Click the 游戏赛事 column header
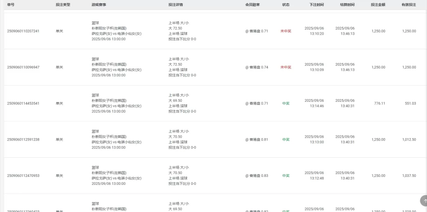 (99, 5)
